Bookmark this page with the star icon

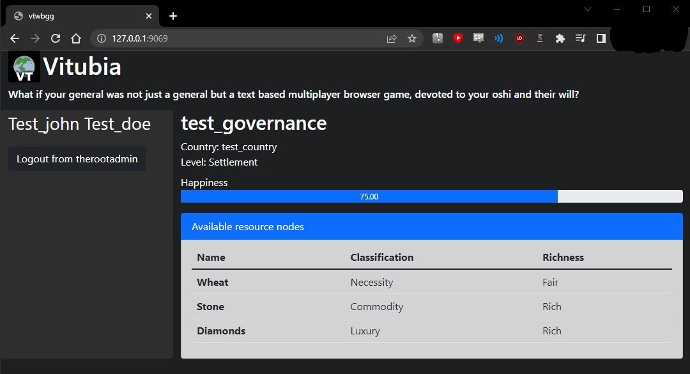[412, 39]
